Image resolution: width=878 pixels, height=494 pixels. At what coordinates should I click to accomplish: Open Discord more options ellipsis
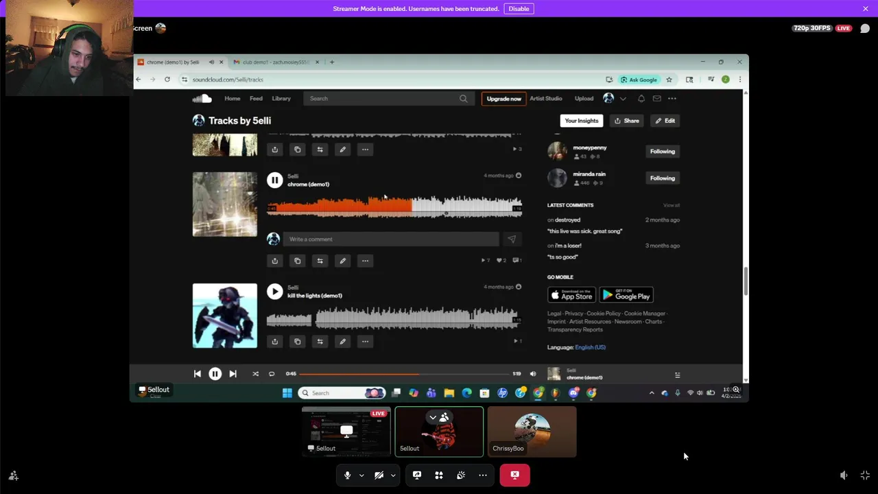(x=483, y=475)
